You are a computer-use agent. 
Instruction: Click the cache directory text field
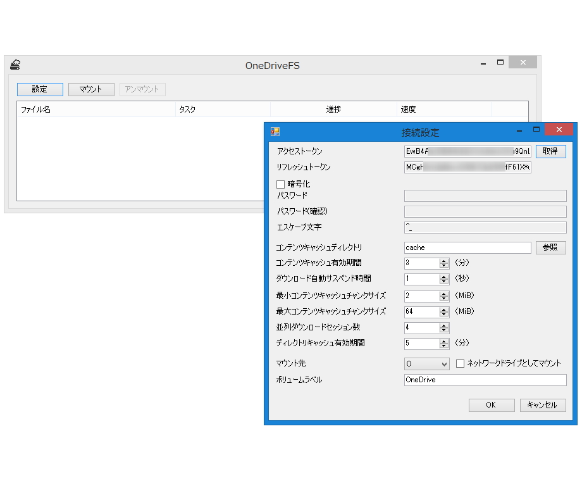467,247
